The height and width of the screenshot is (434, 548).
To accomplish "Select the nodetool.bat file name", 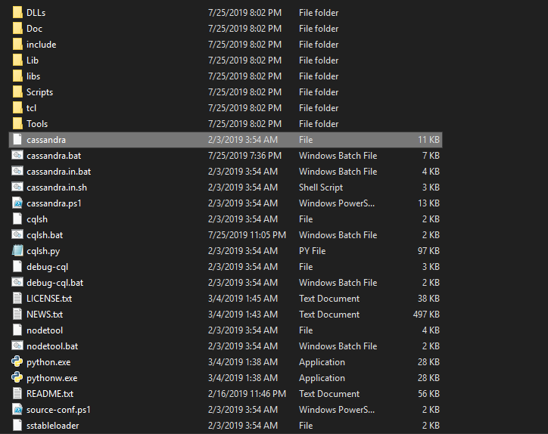I will pyautogui.click(x=52, y=346).
